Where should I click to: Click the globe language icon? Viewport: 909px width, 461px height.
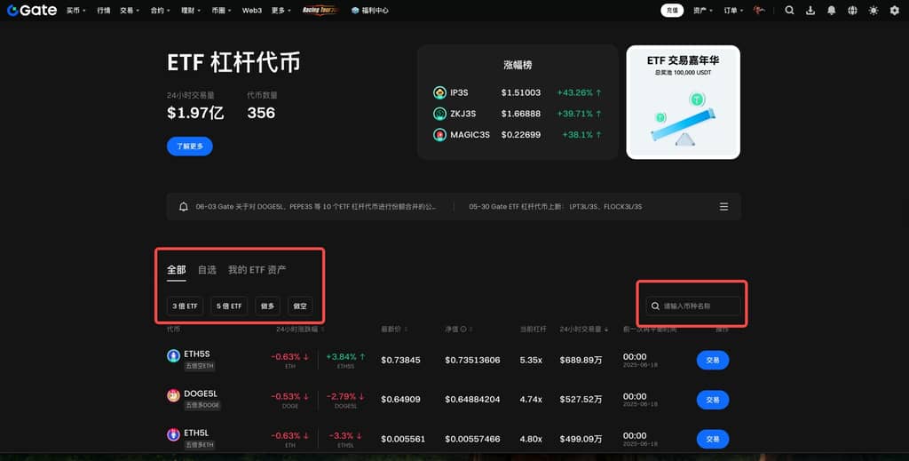(x=853, y=11)
